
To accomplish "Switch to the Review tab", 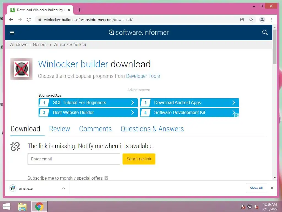I will 59,129.
